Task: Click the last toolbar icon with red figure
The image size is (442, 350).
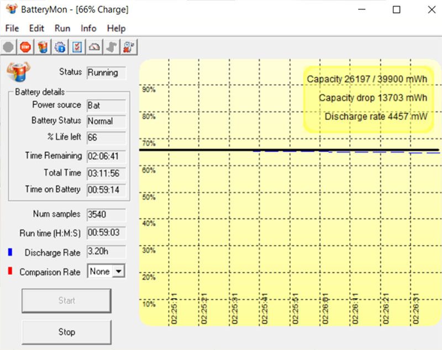Action: (x=129, y=47)
